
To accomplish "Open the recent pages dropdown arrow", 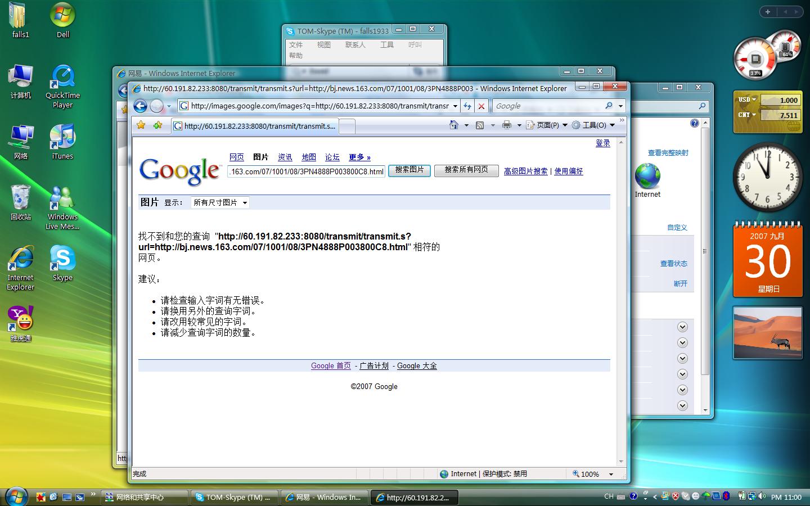I will pyautogui.click(x=169, y=106).
